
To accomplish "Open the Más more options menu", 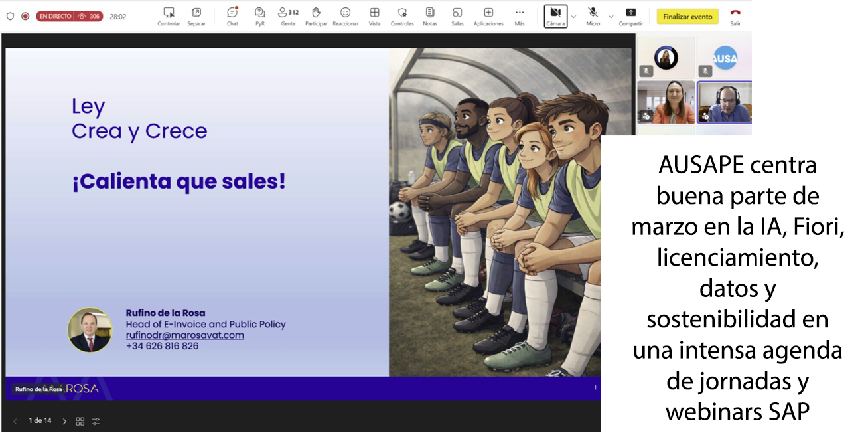I will pos(520,16).
